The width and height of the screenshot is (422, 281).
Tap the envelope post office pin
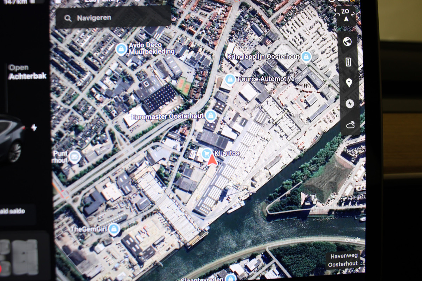(x=75, y=157)
